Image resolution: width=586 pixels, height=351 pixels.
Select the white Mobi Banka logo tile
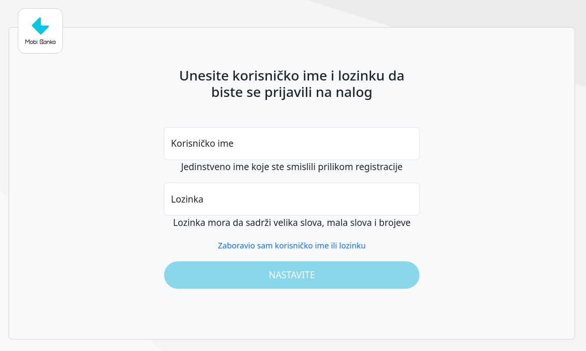(x=40, y=31)
